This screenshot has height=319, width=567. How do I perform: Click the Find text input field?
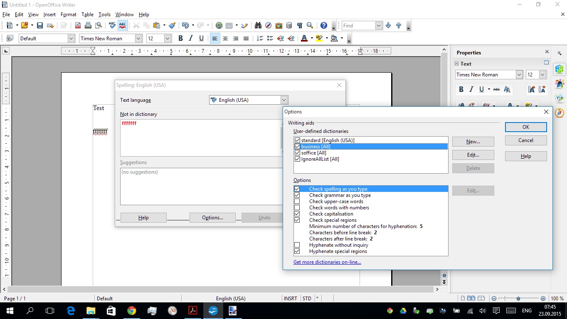[x=358, y=26]
